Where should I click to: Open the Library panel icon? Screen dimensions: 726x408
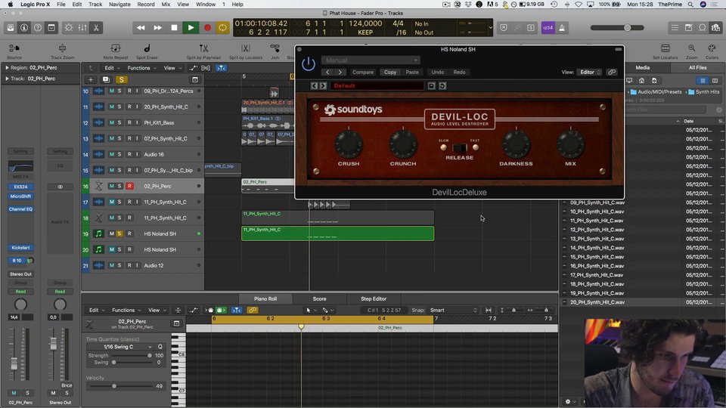point(10,28)
